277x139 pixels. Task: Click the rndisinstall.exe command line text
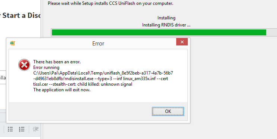point(100,79)
